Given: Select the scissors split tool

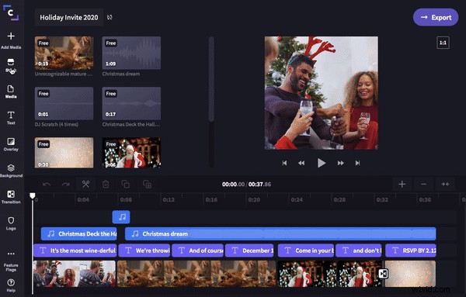Looking at the screenshot, I should [x=85, y=185].
